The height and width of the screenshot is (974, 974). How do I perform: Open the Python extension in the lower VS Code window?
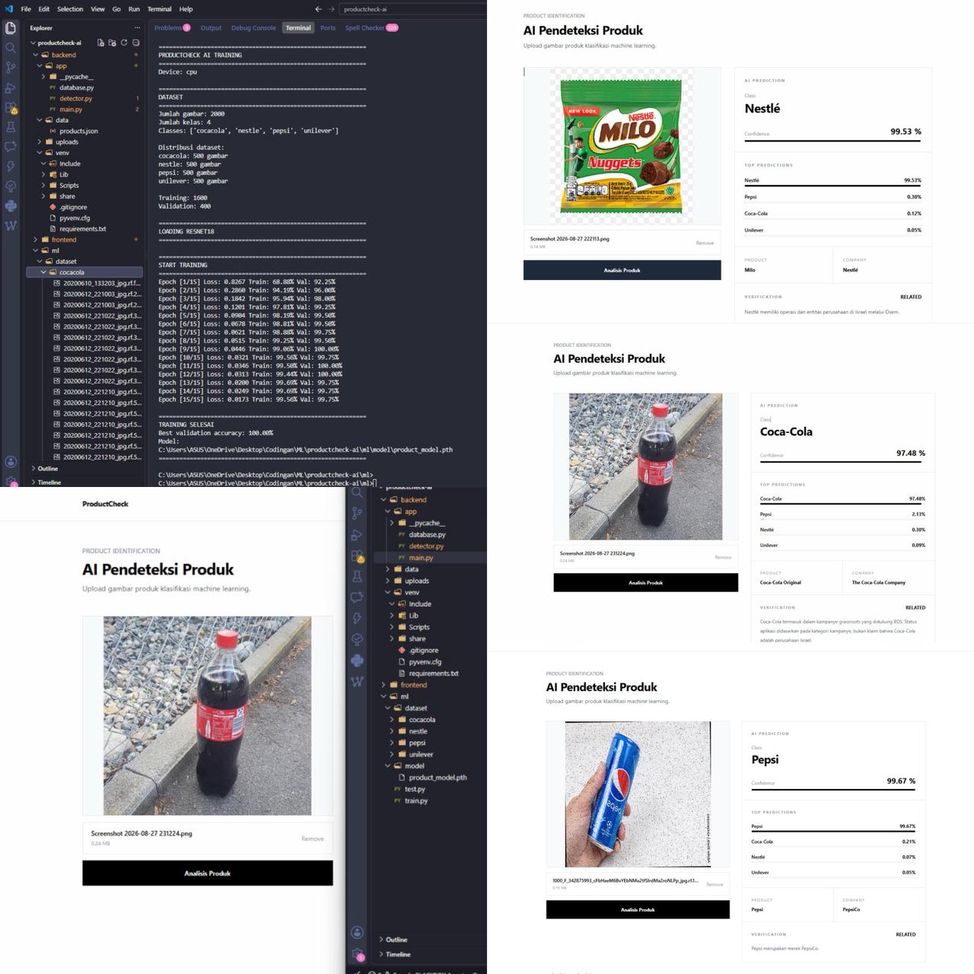357,660
